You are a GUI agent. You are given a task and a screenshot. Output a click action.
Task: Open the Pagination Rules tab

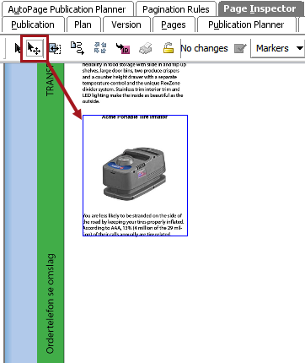pyautogui.click(x=176, y=9)
